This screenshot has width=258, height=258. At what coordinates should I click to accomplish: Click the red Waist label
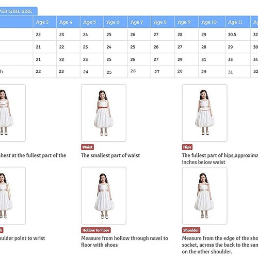[x=87, y=147]
